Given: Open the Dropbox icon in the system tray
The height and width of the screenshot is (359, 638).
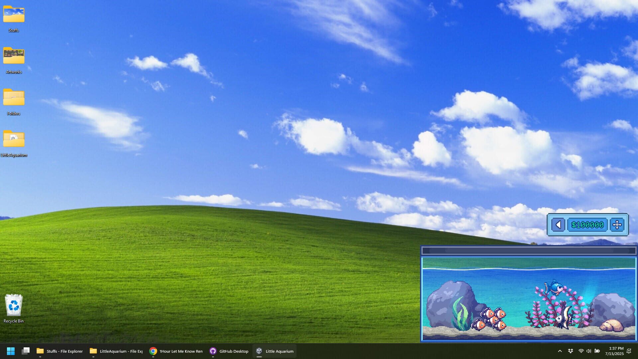Looking at the screenshot, I should pyautogui.click(x=571, y=351).
